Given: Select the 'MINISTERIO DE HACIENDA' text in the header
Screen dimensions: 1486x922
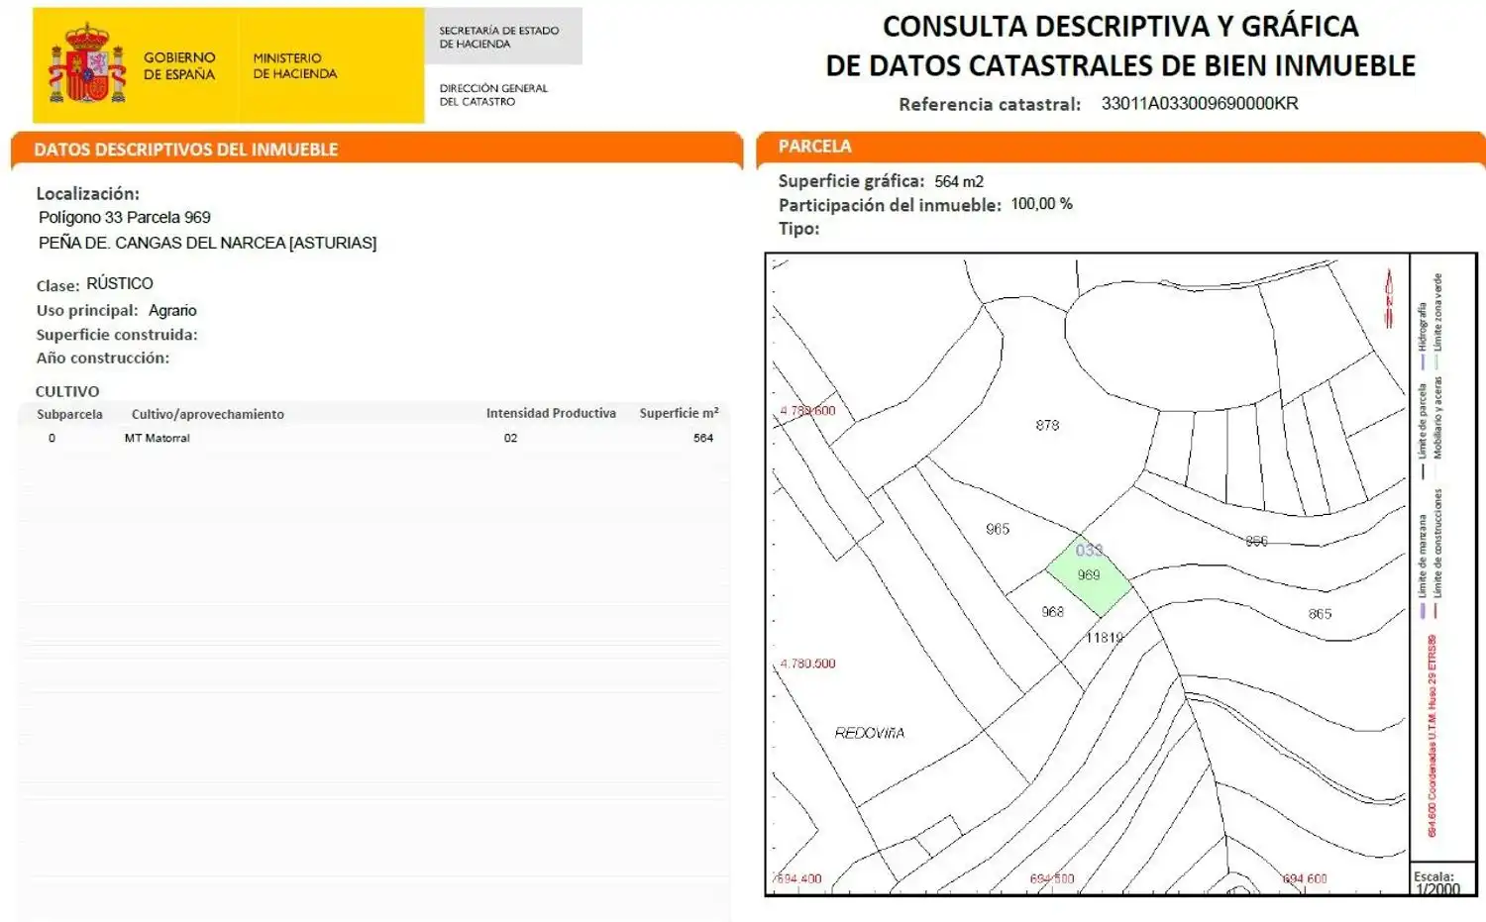Looking at the screenshot, I should click(x=294, y=65).
